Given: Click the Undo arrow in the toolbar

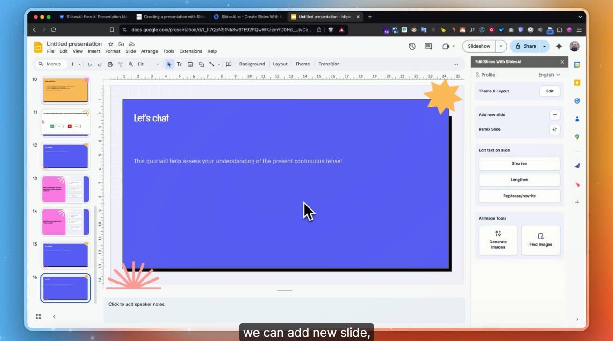Looking at the screenshot, I should point(89,64).
